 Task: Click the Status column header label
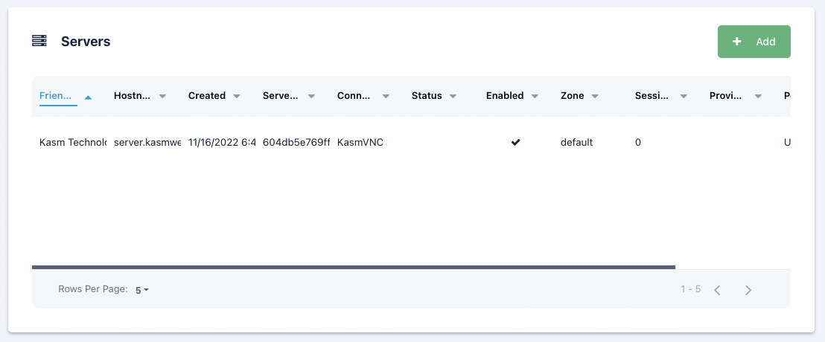[427, 96]
